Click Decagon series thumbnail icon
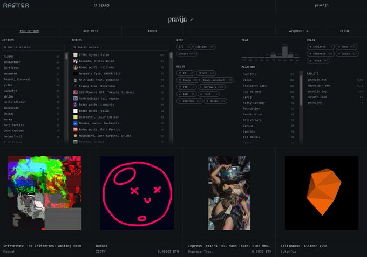This screenshot has width=367, height=257. 76,61
